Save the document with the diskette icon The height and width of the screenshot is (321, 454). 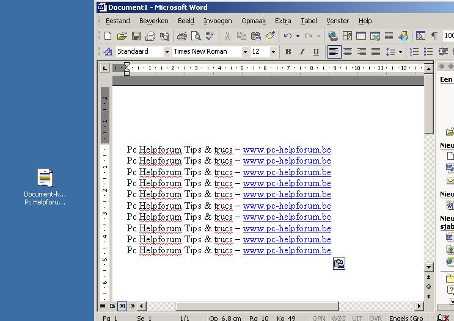[136, 36]
